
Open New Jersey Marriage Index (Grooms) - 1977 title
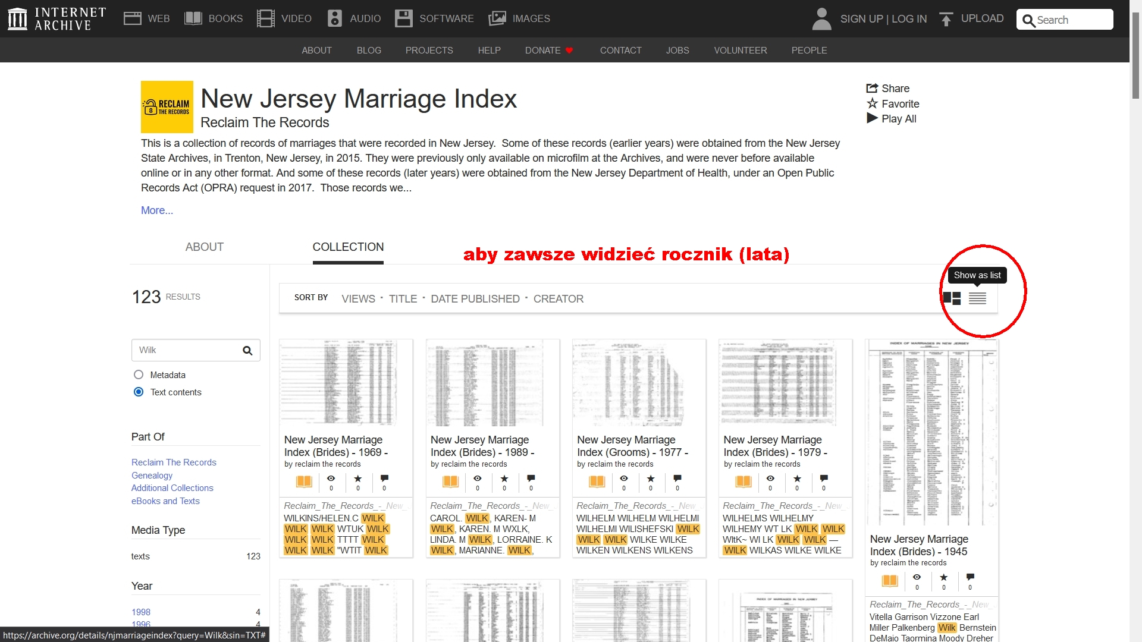[632, 446]
